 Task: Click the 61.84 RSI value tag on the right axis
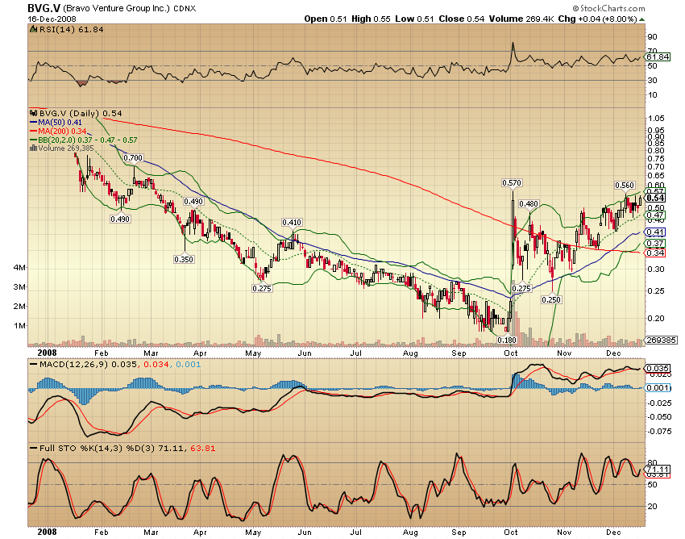[658, 57]
